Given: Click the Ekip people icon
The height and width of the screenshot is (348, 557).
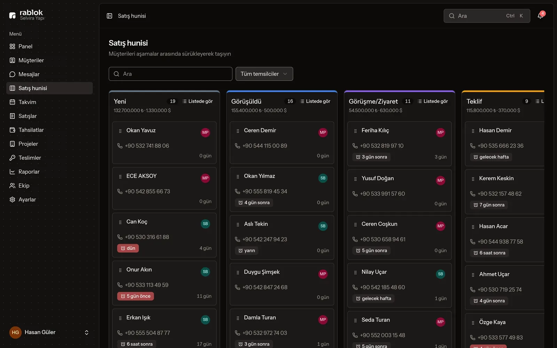Looking at the screenshot, I should [12, 185].
